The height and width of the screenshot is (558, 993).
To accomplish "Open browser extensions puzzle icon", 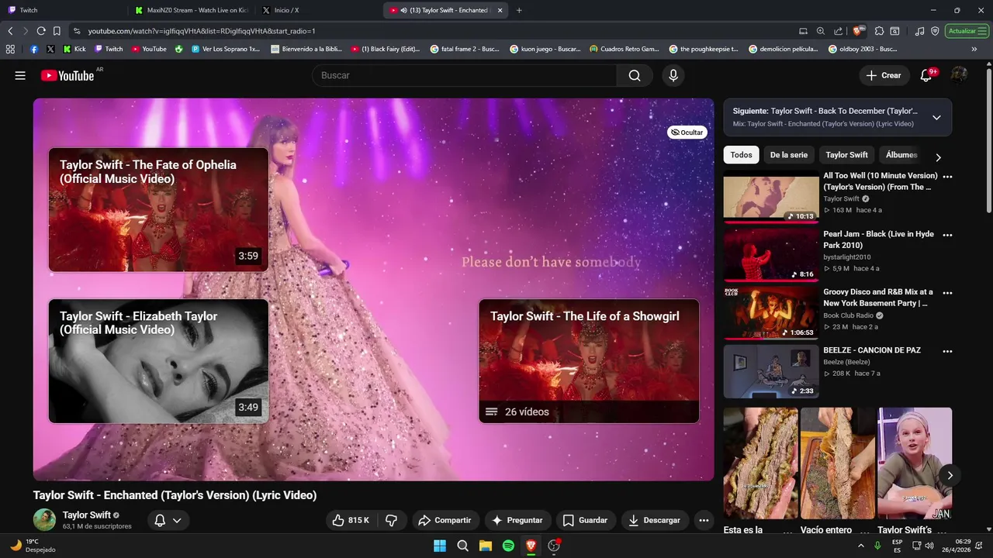I will pyautogui.click(x=879, y=31).
